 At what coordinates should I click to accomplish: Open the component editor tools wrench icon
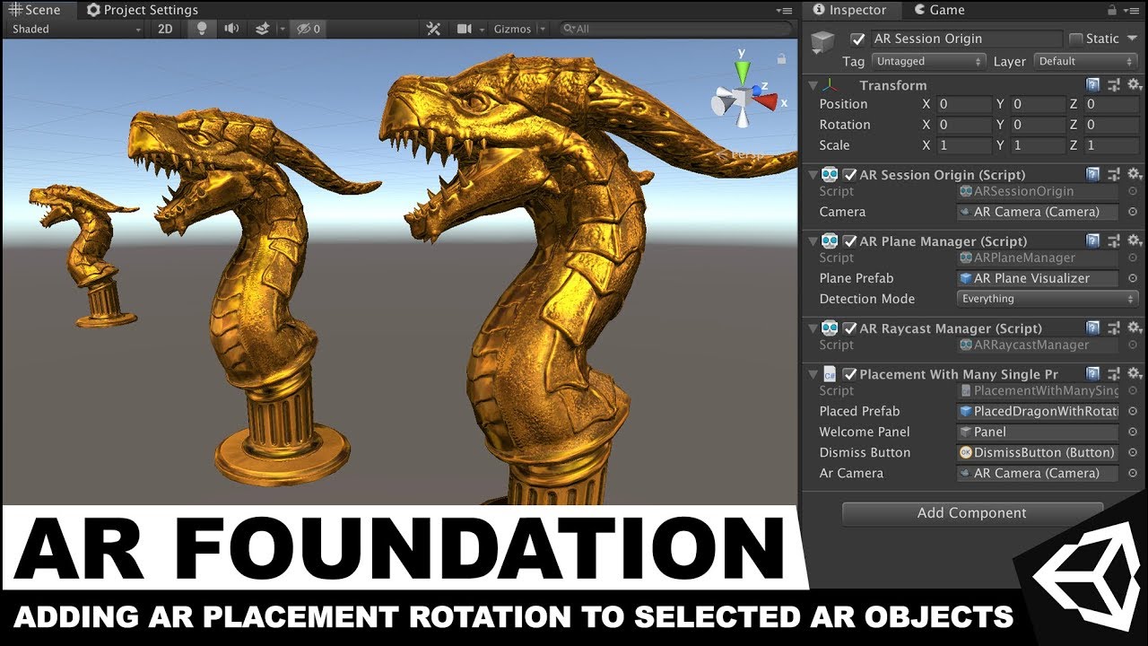(433, 29)
